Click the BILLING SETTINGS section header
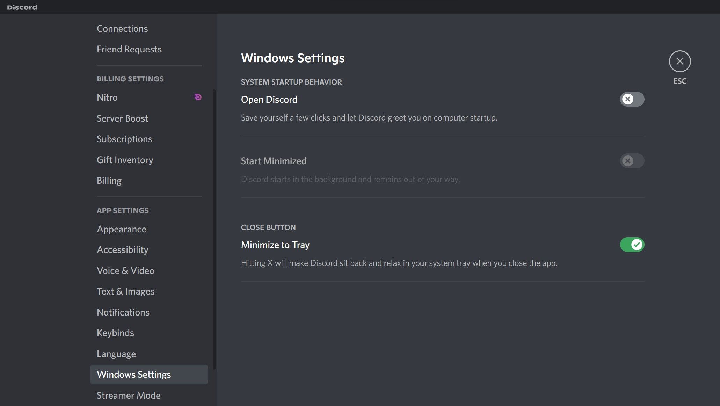 [130, 79]
